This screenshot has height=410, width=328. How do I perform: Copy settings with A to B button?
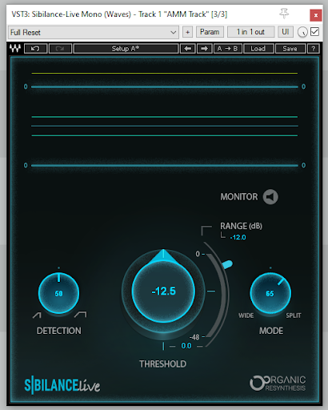click(x=228, y=49)
